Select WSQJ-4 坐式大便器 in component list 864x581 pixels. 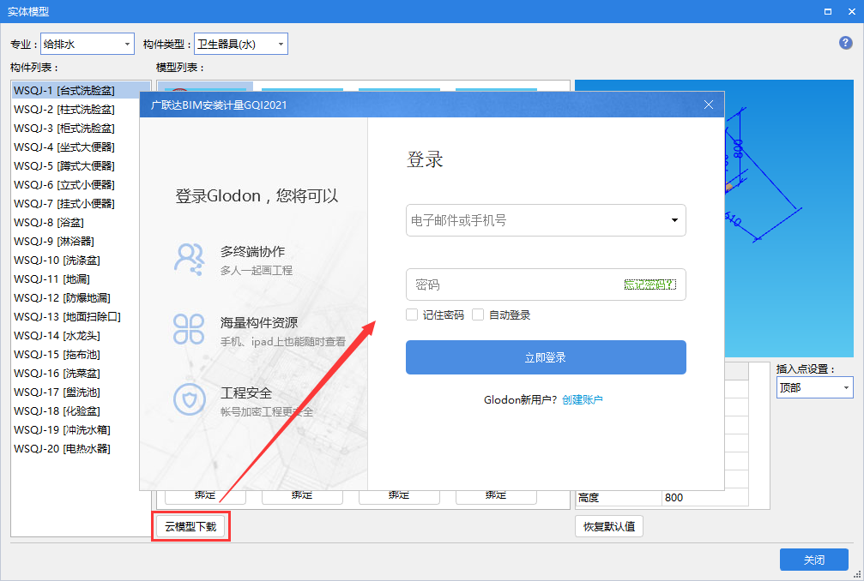point(64,147)
